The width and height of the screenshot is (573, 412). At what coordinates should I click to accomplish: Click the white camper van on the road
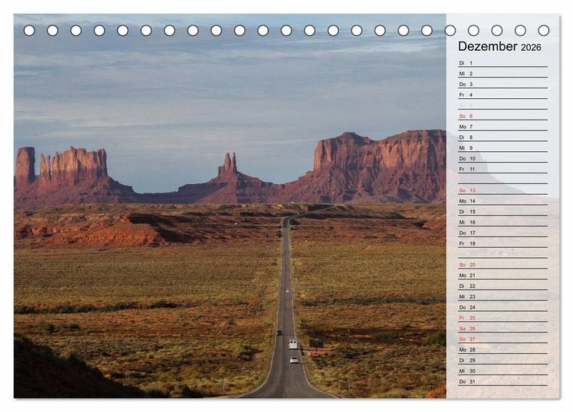pos(293,344)
